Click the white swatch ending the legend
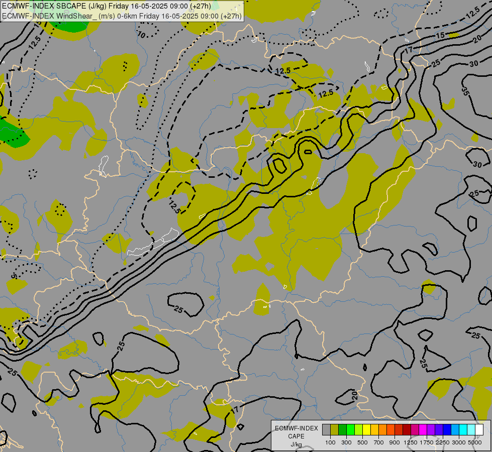The width and height of the screenshot is (492, 452). click(479, 429)
